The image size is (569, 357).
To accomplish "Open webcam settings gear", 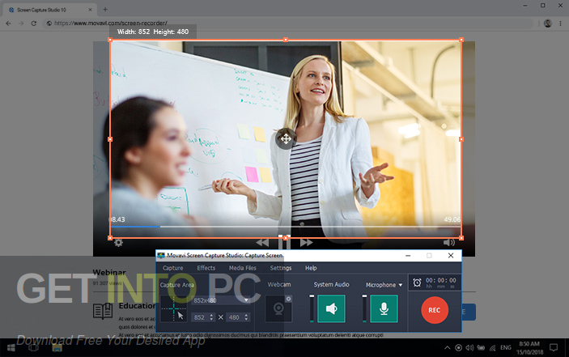I will click(288, 299).
